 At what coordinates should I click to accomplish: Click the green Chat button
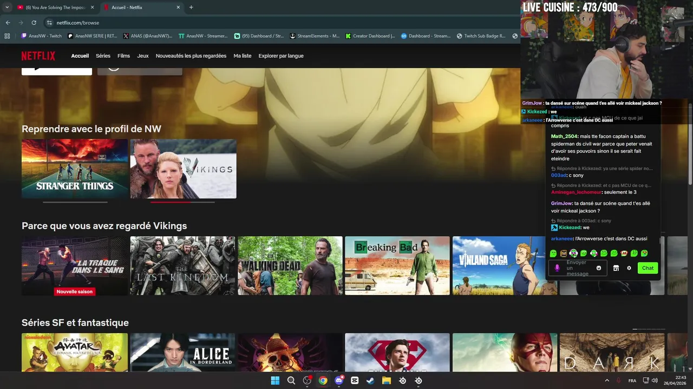(648, 268)
